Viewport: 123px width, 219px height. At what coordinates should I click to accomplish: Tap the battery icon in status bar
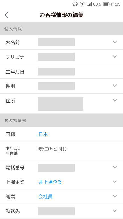tap(106, 4)
